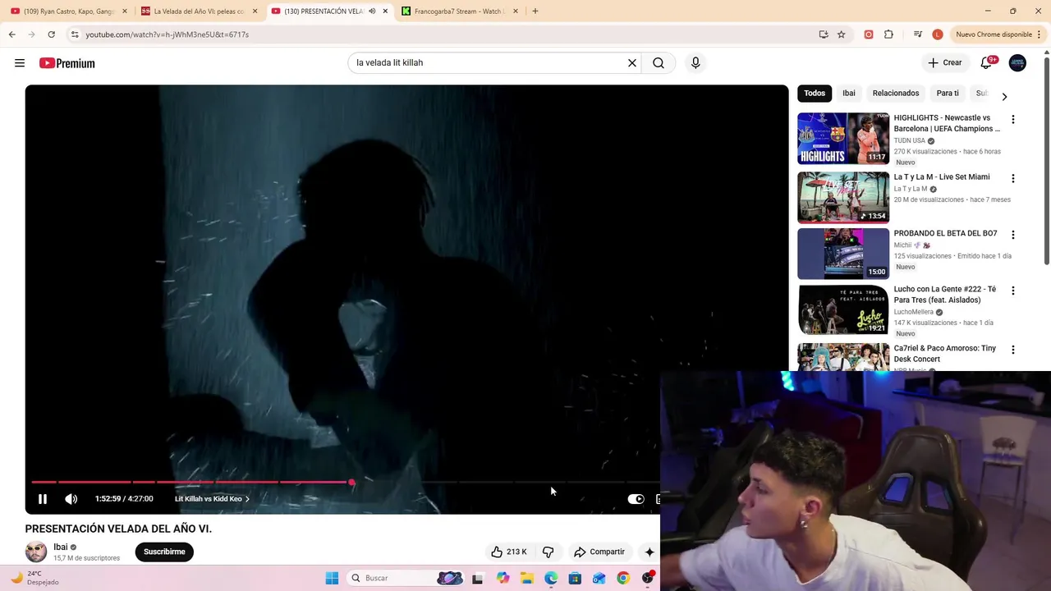Open the media controls icon in toolbar
Image resolution: width=1051 pixels, height=591 pixels.
coord(918,34)
